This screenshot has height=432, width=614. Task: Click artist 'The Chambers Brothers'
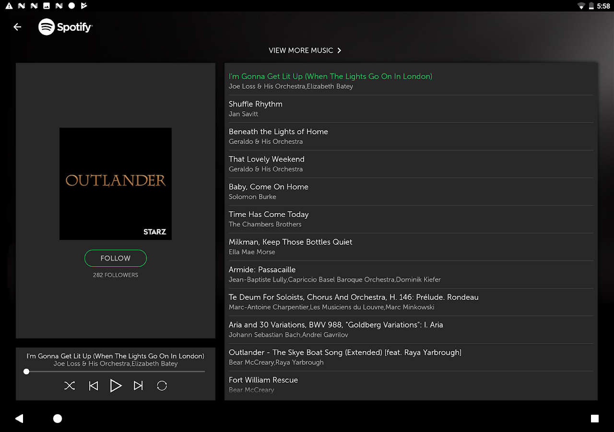pyautogui.click(x=265, y=224)
